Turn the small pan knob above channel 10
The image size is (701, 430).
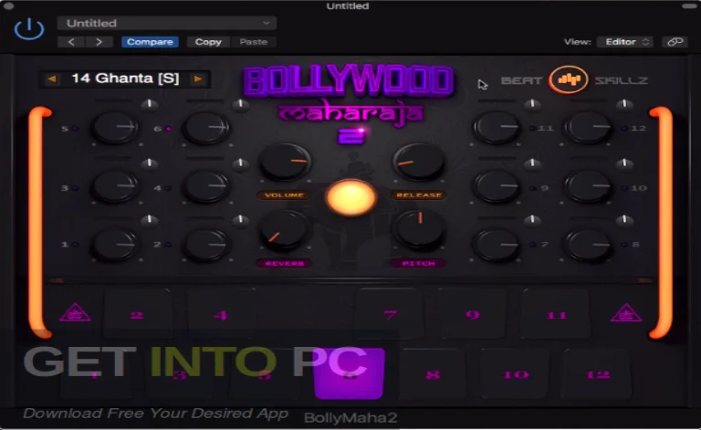[624, 163]
